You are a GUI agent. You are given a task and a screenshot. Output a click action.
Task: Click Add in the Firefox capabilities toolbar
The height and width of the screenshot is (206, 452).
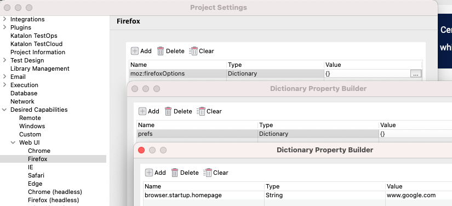coord(141,51)
